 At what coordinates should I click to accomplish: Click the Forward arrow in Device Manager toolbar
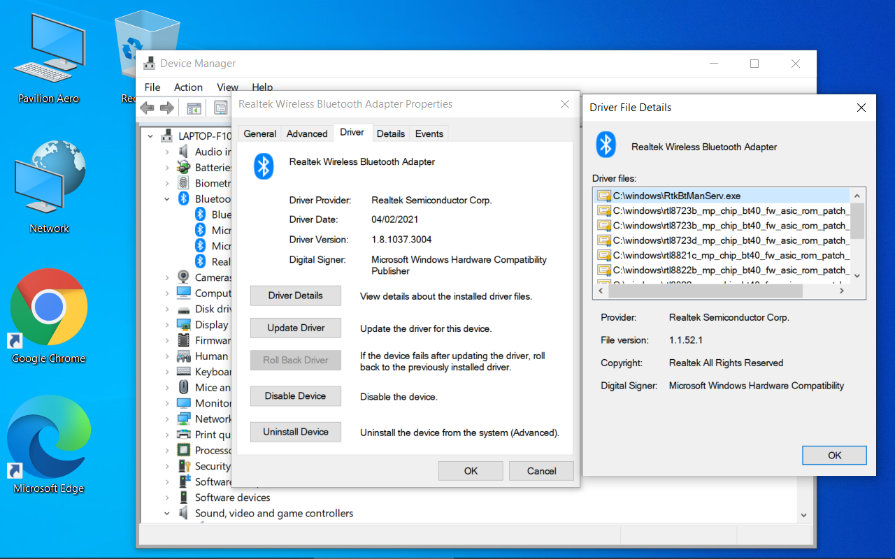pos(166,108)
